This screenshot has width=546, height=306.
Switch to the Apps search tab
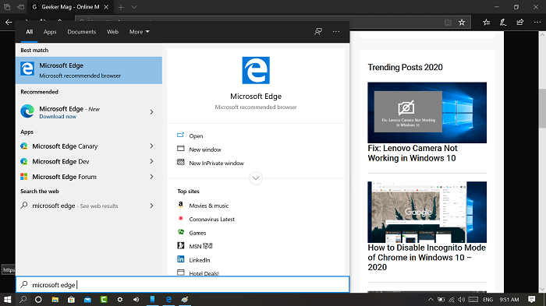pos(50,32)
